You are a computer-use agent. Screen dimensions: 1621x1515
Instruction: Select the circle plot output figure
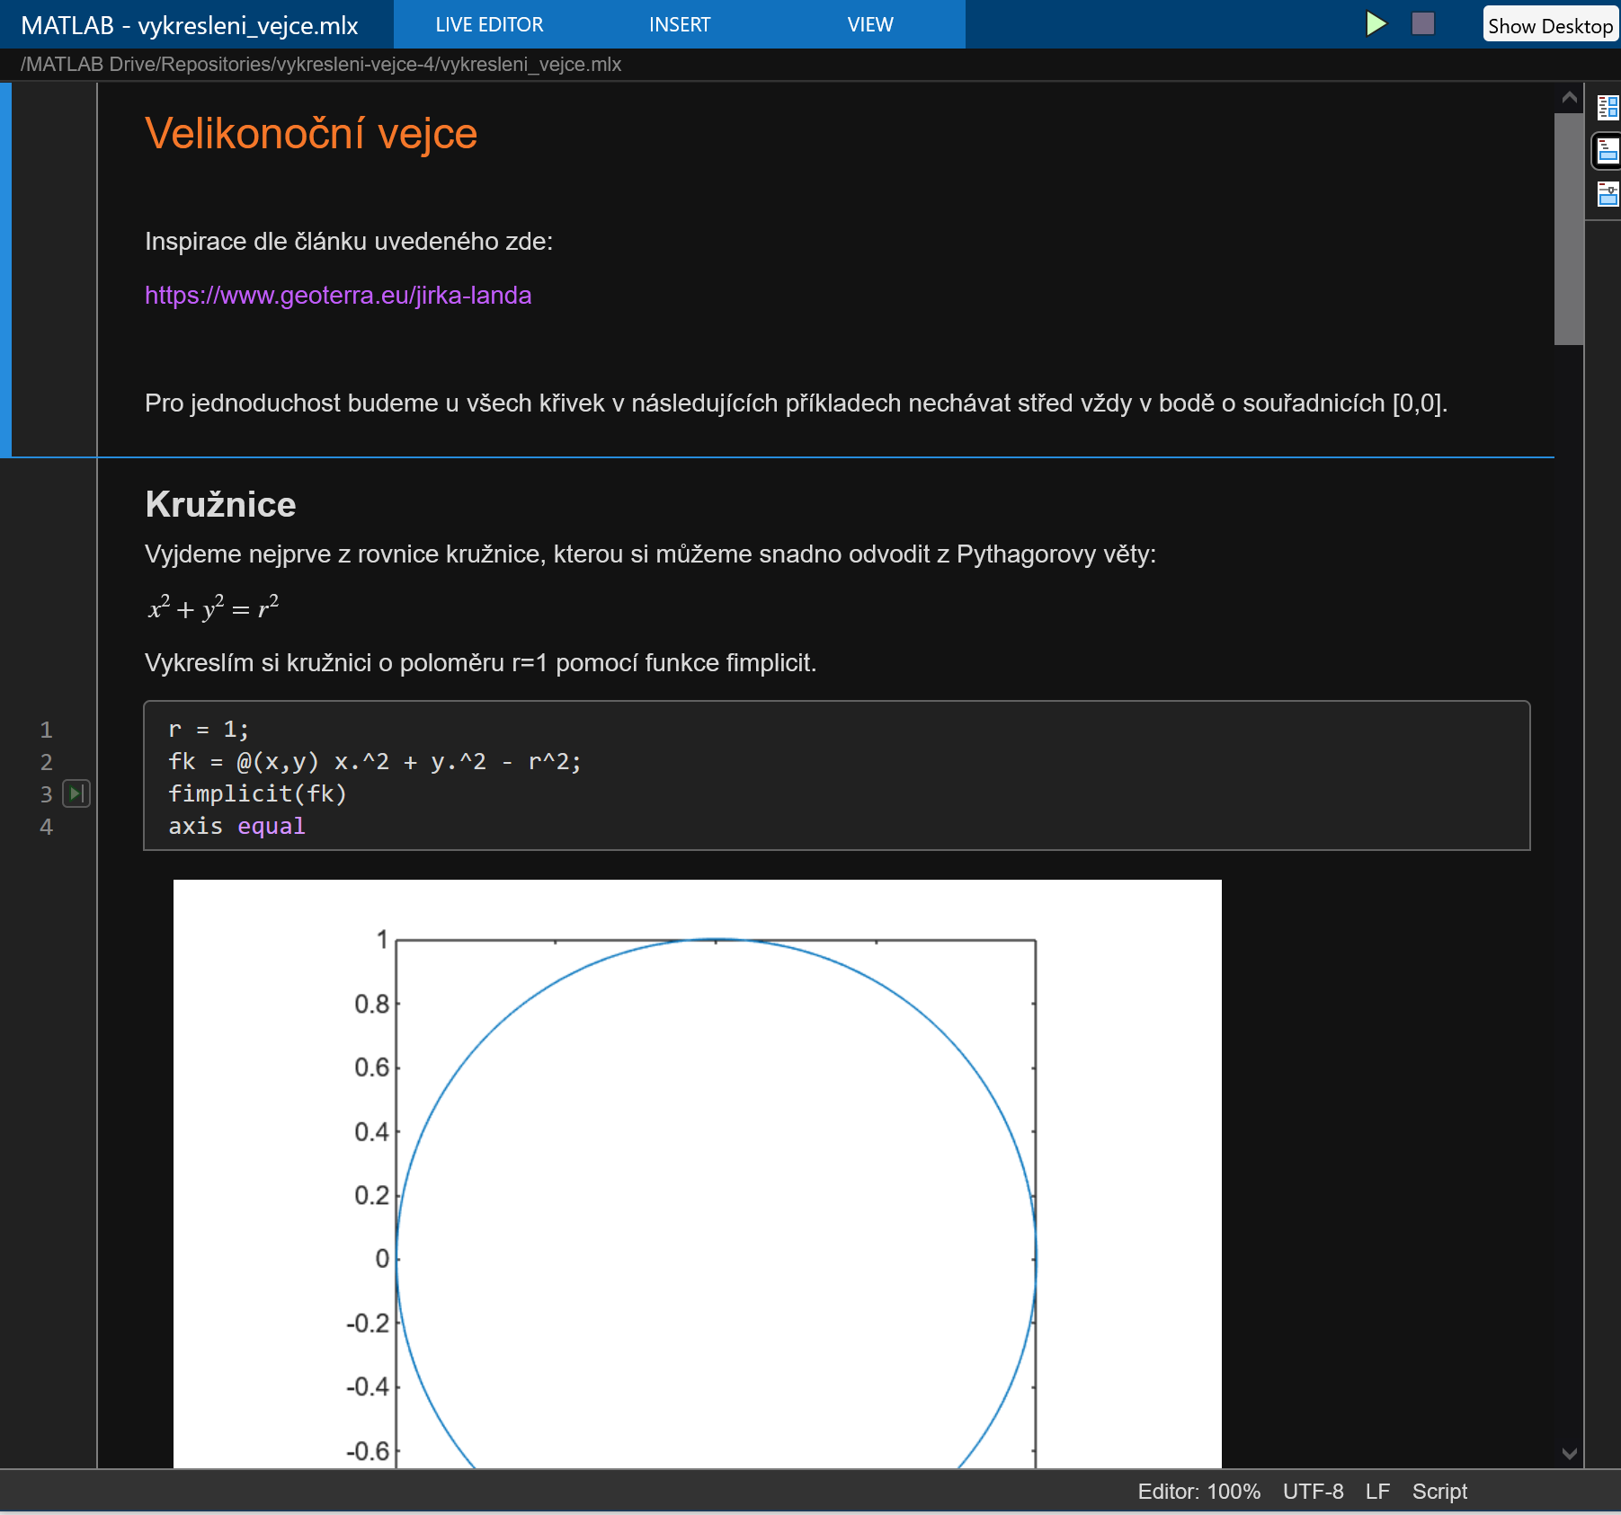click(x=697, y=1168)
